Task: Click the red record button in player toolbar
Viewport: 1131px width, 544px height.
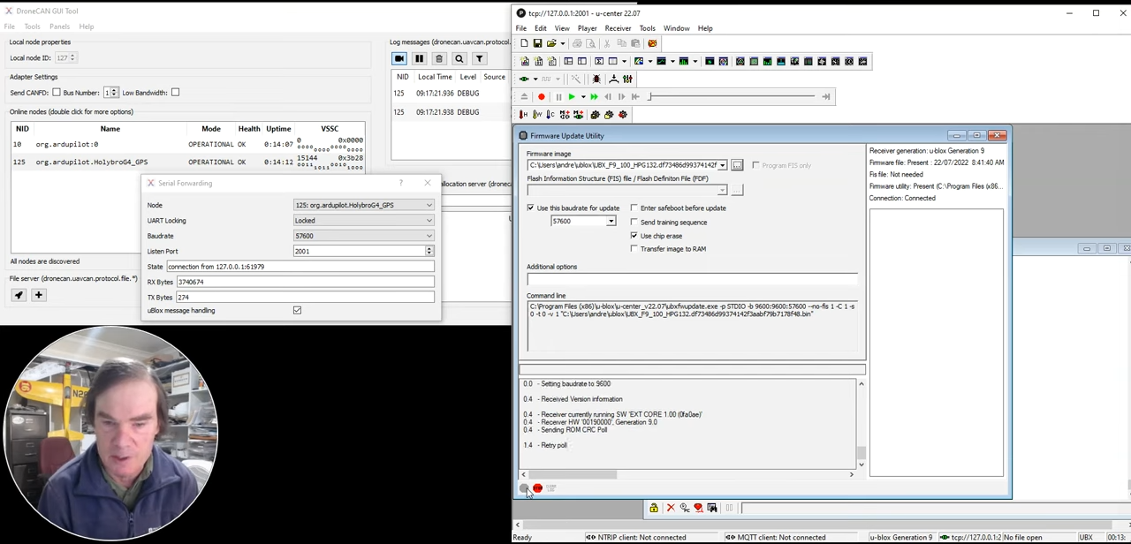Action: pyautogui.click(x=542, y=97)
